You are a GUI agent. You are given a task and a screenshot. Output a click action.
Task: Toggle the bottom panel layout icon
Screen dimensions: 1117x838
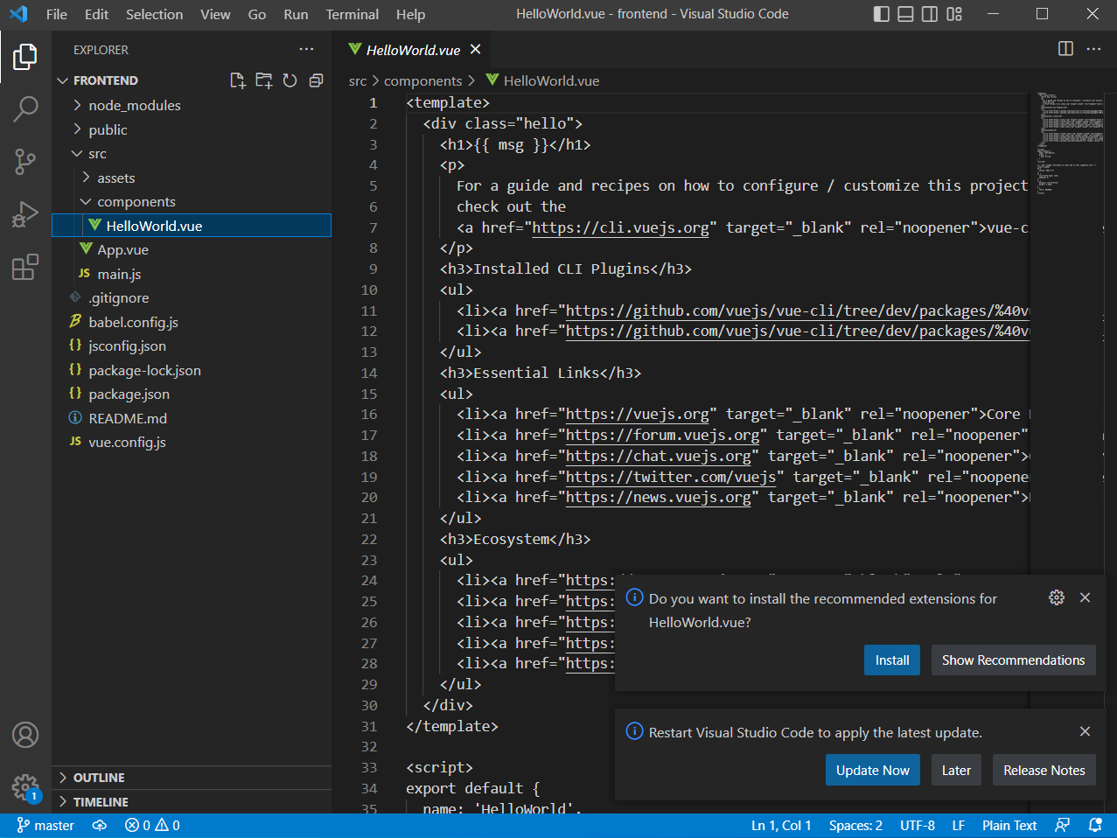pyautogui.click(x=906, y=14)
